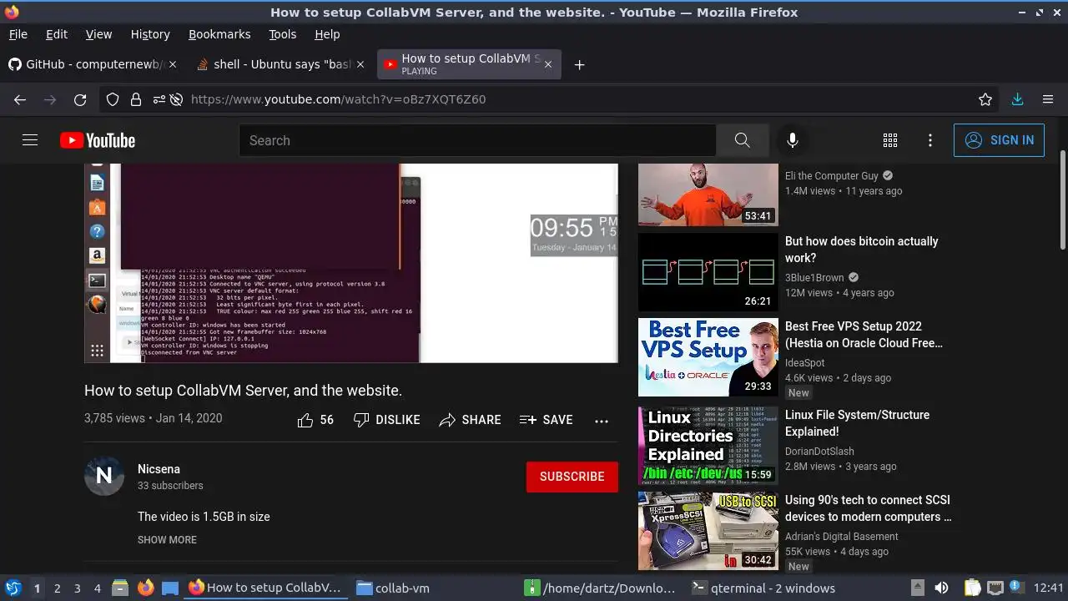Switch to shell Ubuntu says bash tab
The width and height of the screenshot is (1068, 601).
pyautogui.click(x=281, y=64)
